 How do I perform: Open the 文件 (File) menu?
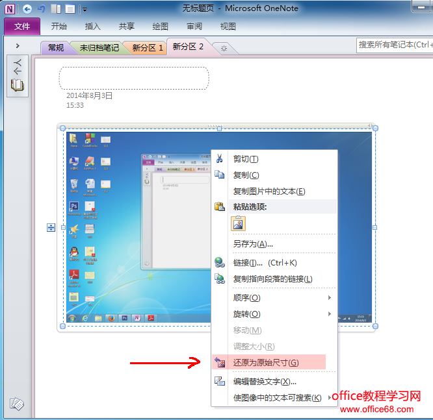click(x=22, y=27)
